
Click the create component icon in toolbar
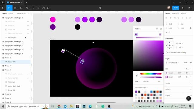[100, 8]
